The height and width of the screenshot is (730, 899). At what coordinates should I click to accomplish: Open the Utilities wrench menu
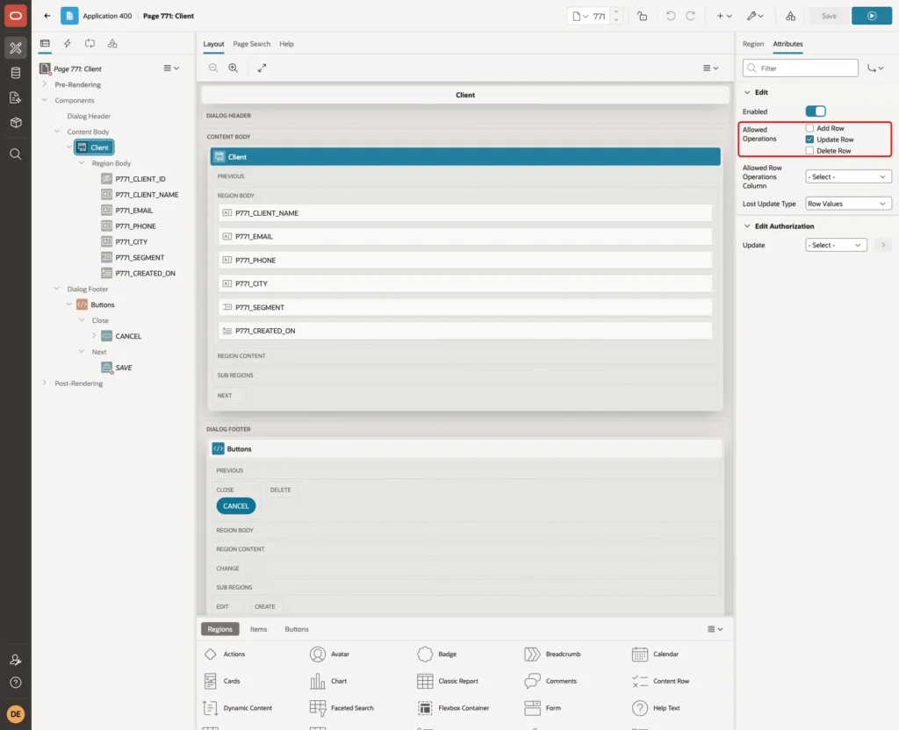click(x=755, y=16)
